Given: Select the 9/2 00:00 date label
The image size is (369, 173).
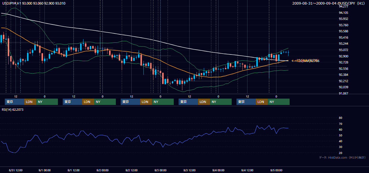Looking at the screenshot, I should pos(102,170).
